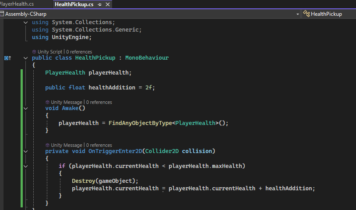Click the Assembly-CSharp project icon
The width and height of the screenshot is (356, 210).
point(2,14)
